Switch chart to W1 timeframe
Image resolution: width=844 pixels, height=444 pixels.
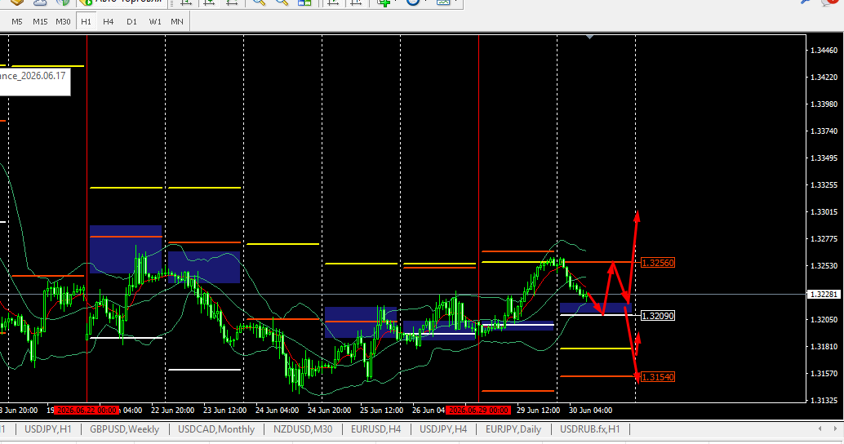[x=155, y=21]
